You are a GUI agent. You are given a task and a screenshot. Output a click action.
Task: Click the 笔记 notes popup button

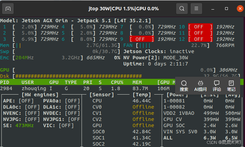231,86
